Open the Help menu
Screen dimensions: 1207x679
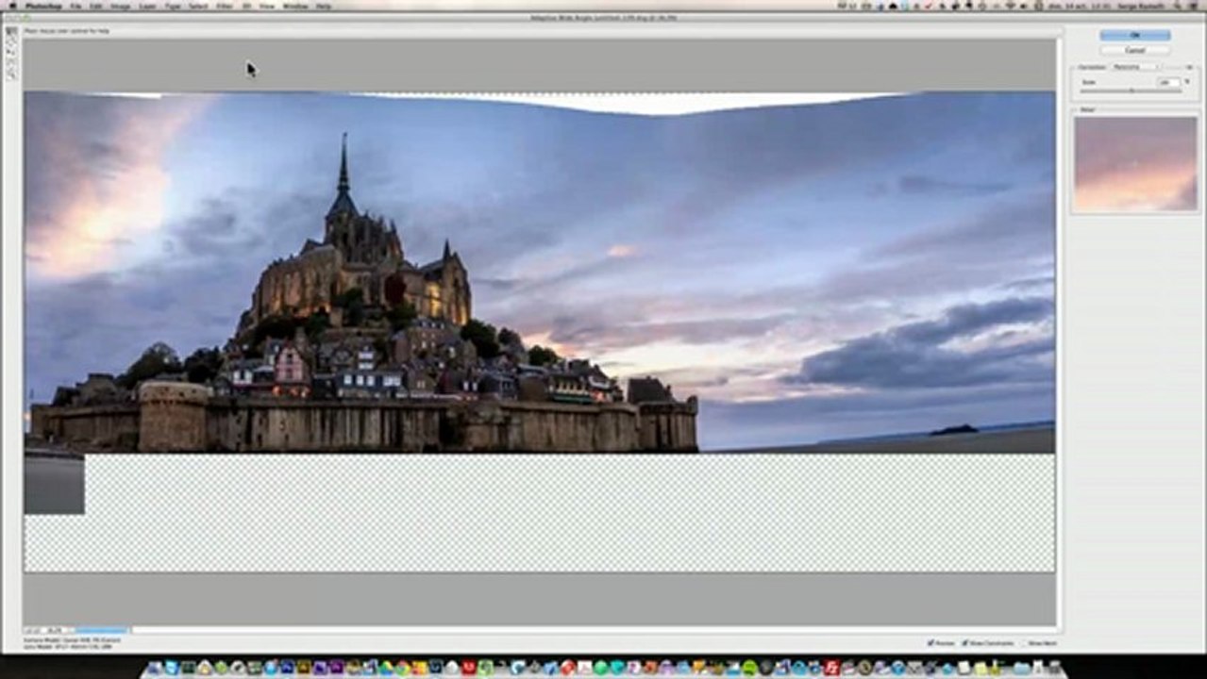(x=324, y=6)
